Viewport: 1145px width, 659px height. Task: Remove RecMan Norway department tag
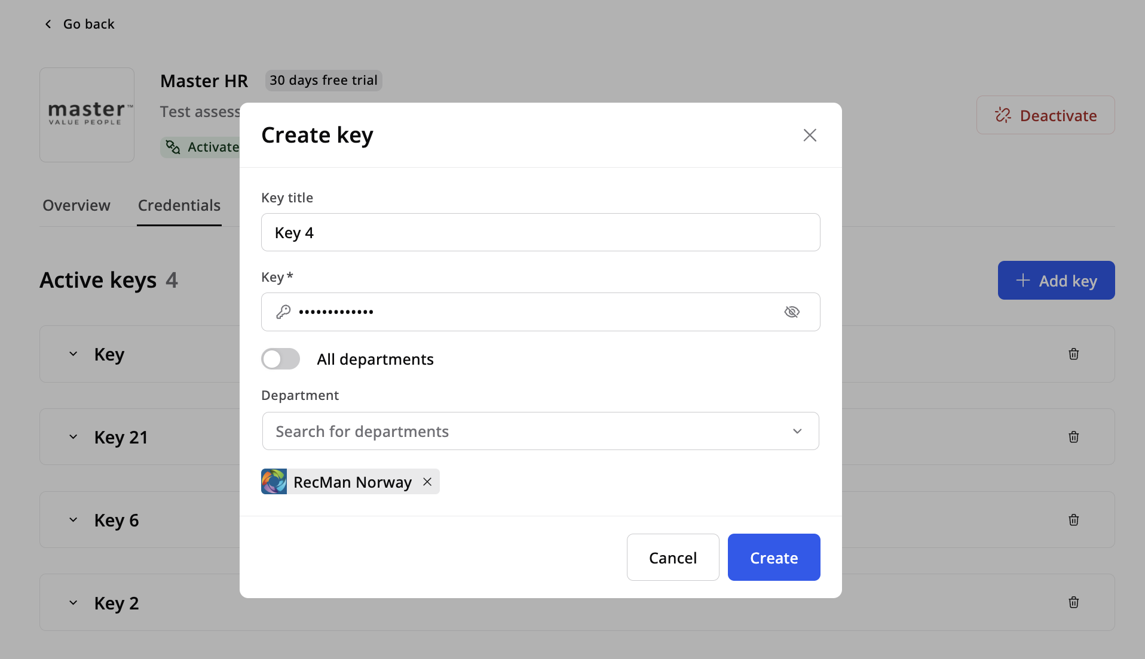pyautogui.click(x=427, y=482)
